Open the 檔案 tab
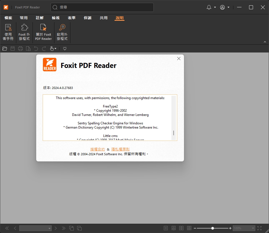The image size is (269, 233). (8, 18)
